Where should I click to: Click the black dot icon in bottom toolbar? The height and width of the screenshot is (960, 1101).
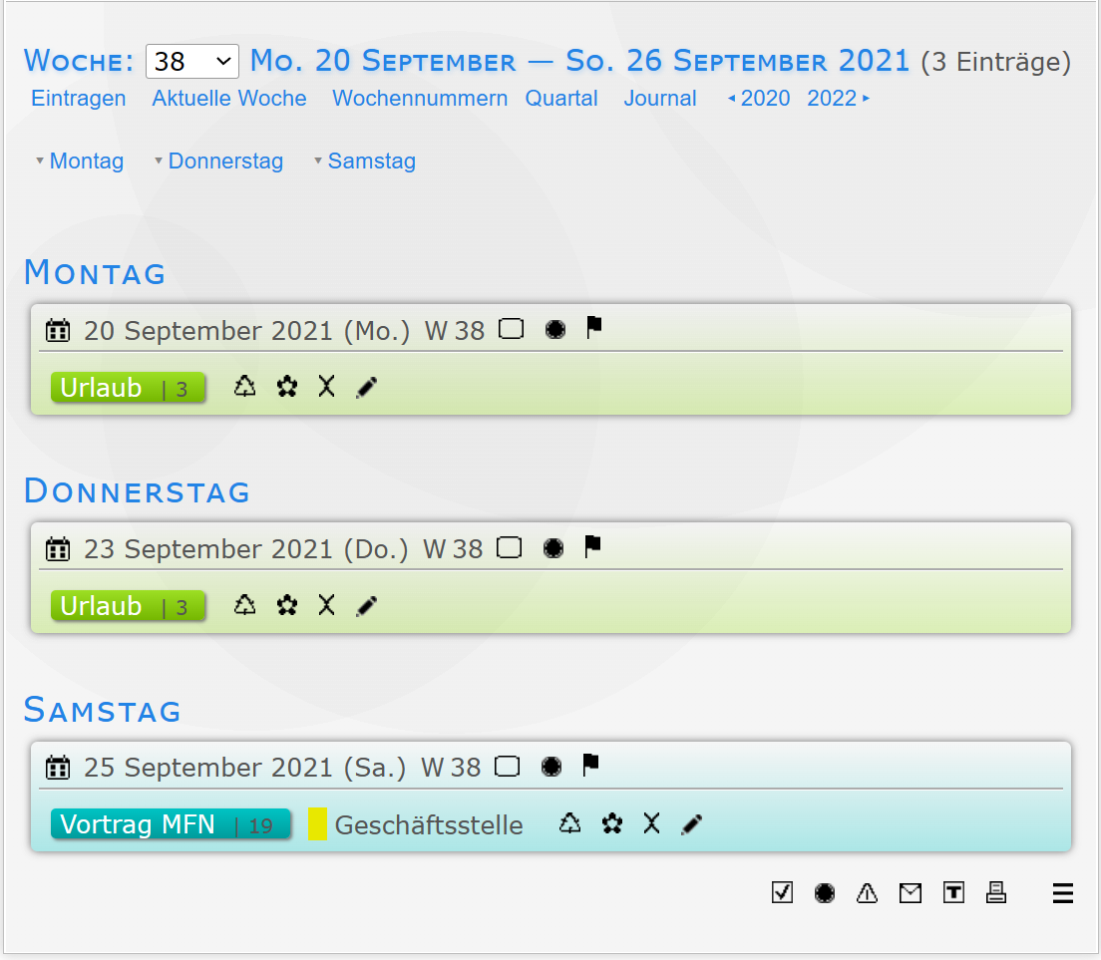(x=825, y=892)
